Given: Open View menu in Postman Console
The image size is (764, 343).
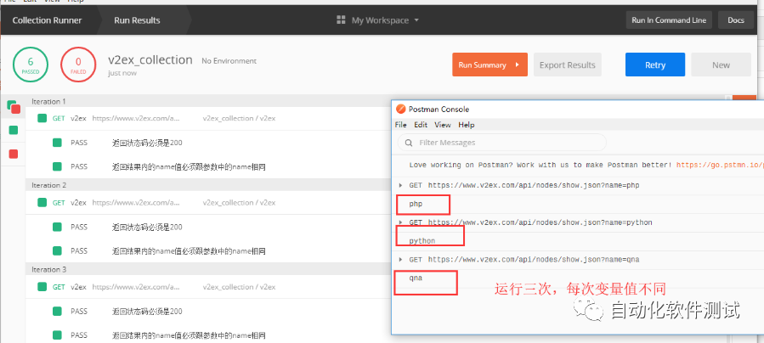Looking at the screenshot, I should [443, 125].
